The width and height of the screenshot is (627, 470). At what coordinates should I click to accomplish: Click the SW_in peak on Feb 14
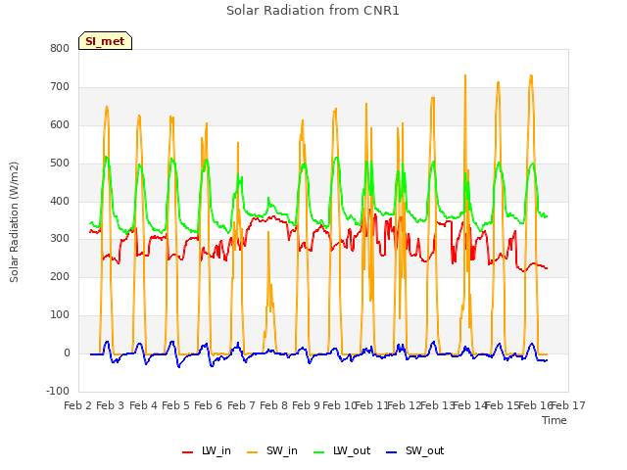465,75
